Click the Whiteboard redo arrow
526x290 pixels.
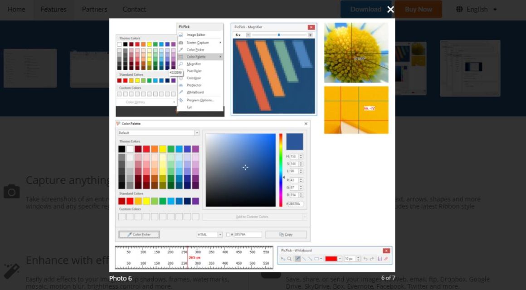372,259
